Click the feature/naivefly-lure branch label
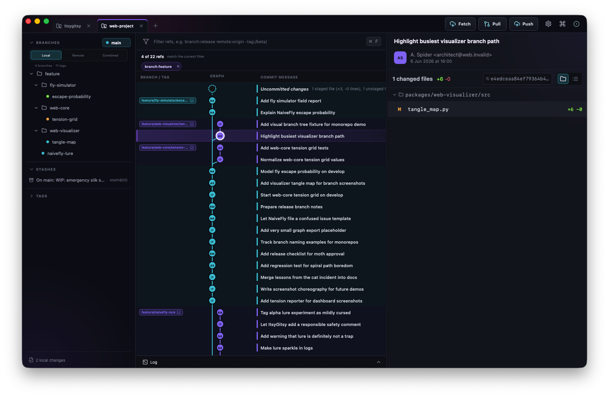The width and height of the screenshot is (609, 397). pos(161,312)
